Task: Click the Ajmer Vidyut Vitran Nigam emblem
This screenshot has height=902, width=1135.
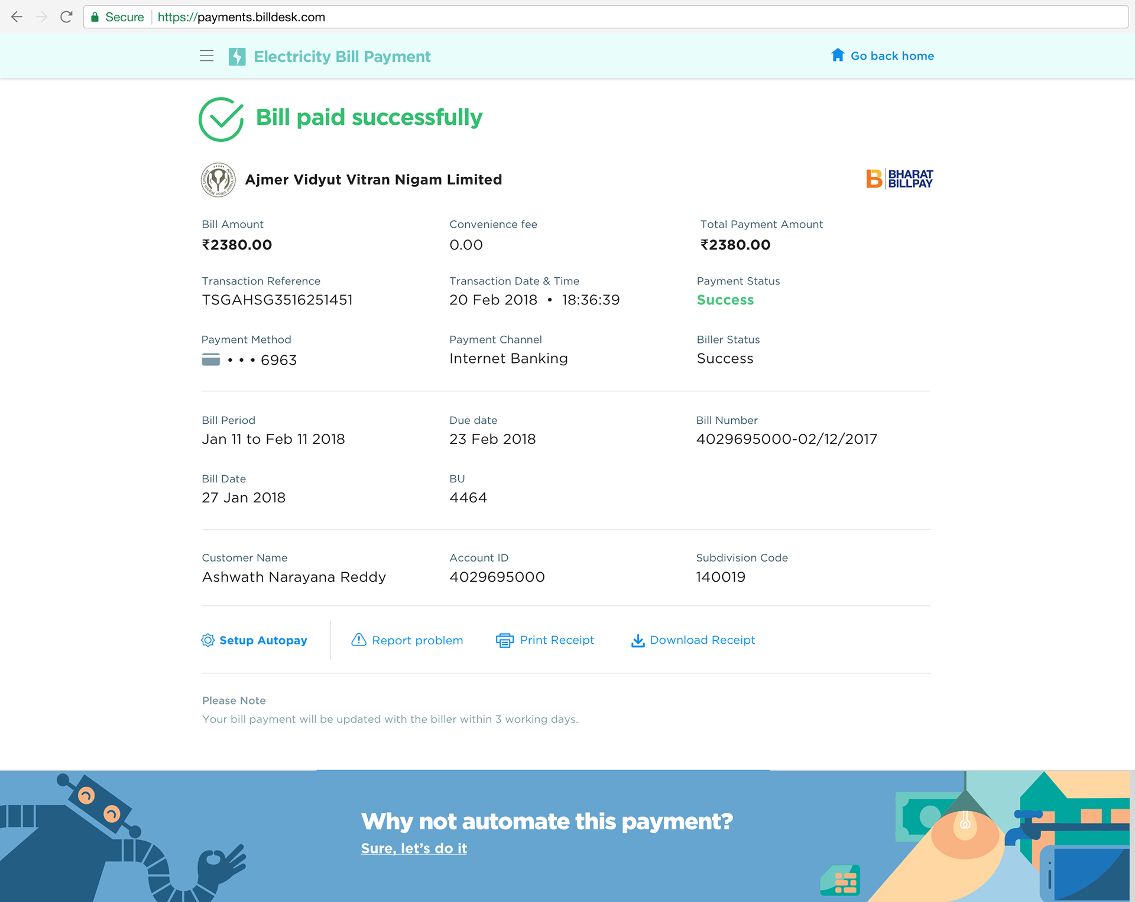Action: 218,180
